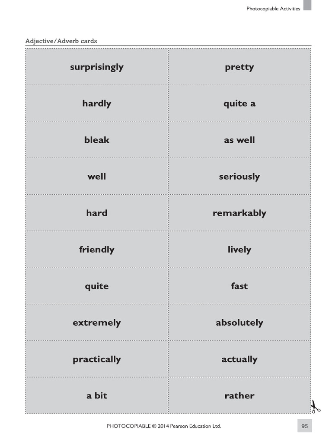
Task: Select the 'absolutely' word card
Action: point(239,323)
